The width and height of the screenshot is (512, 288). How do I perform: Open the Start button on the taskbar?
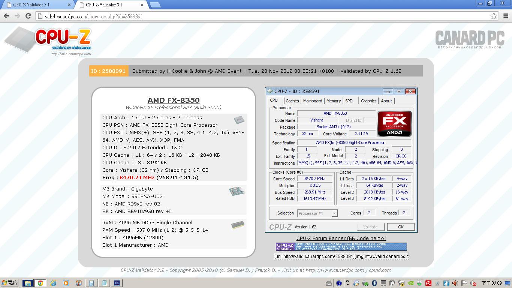pos(9,283)
